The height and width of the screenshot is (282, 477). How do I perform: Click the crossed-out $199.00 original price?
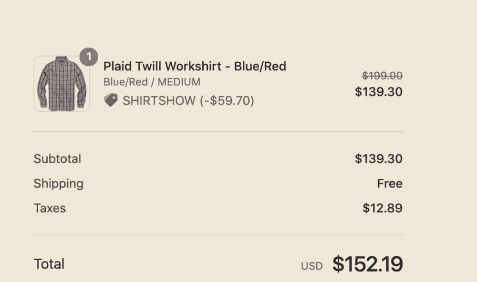(382, 76)
